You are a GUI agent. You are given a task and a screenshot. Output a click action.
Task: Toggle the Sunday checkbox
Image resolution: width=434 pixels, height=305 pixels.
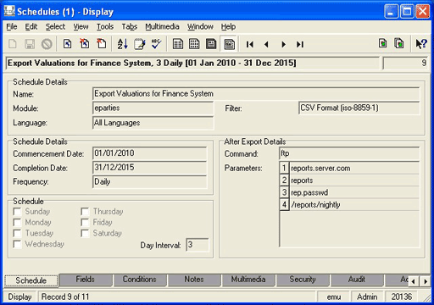point(17,212)
